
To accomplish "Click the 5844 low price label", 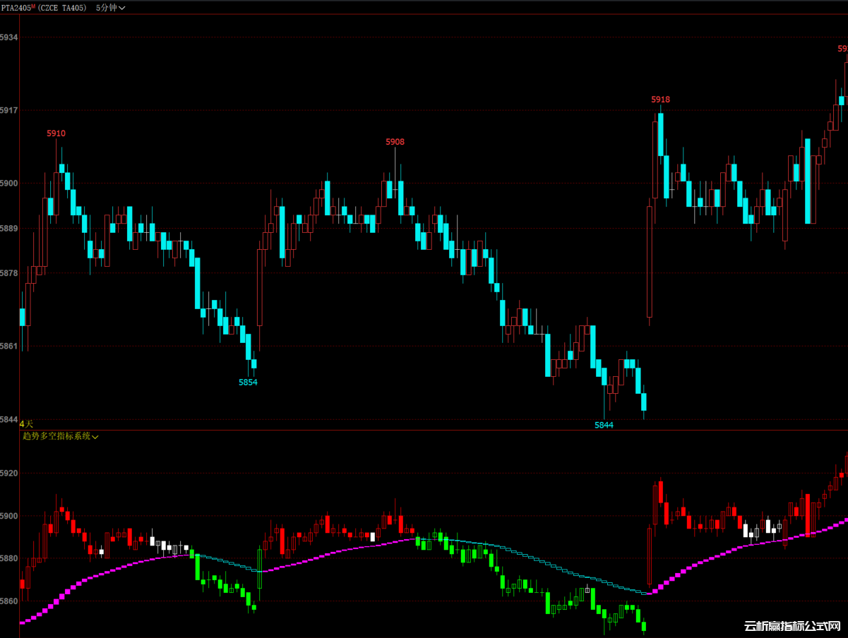I will [x=604, y=425].
